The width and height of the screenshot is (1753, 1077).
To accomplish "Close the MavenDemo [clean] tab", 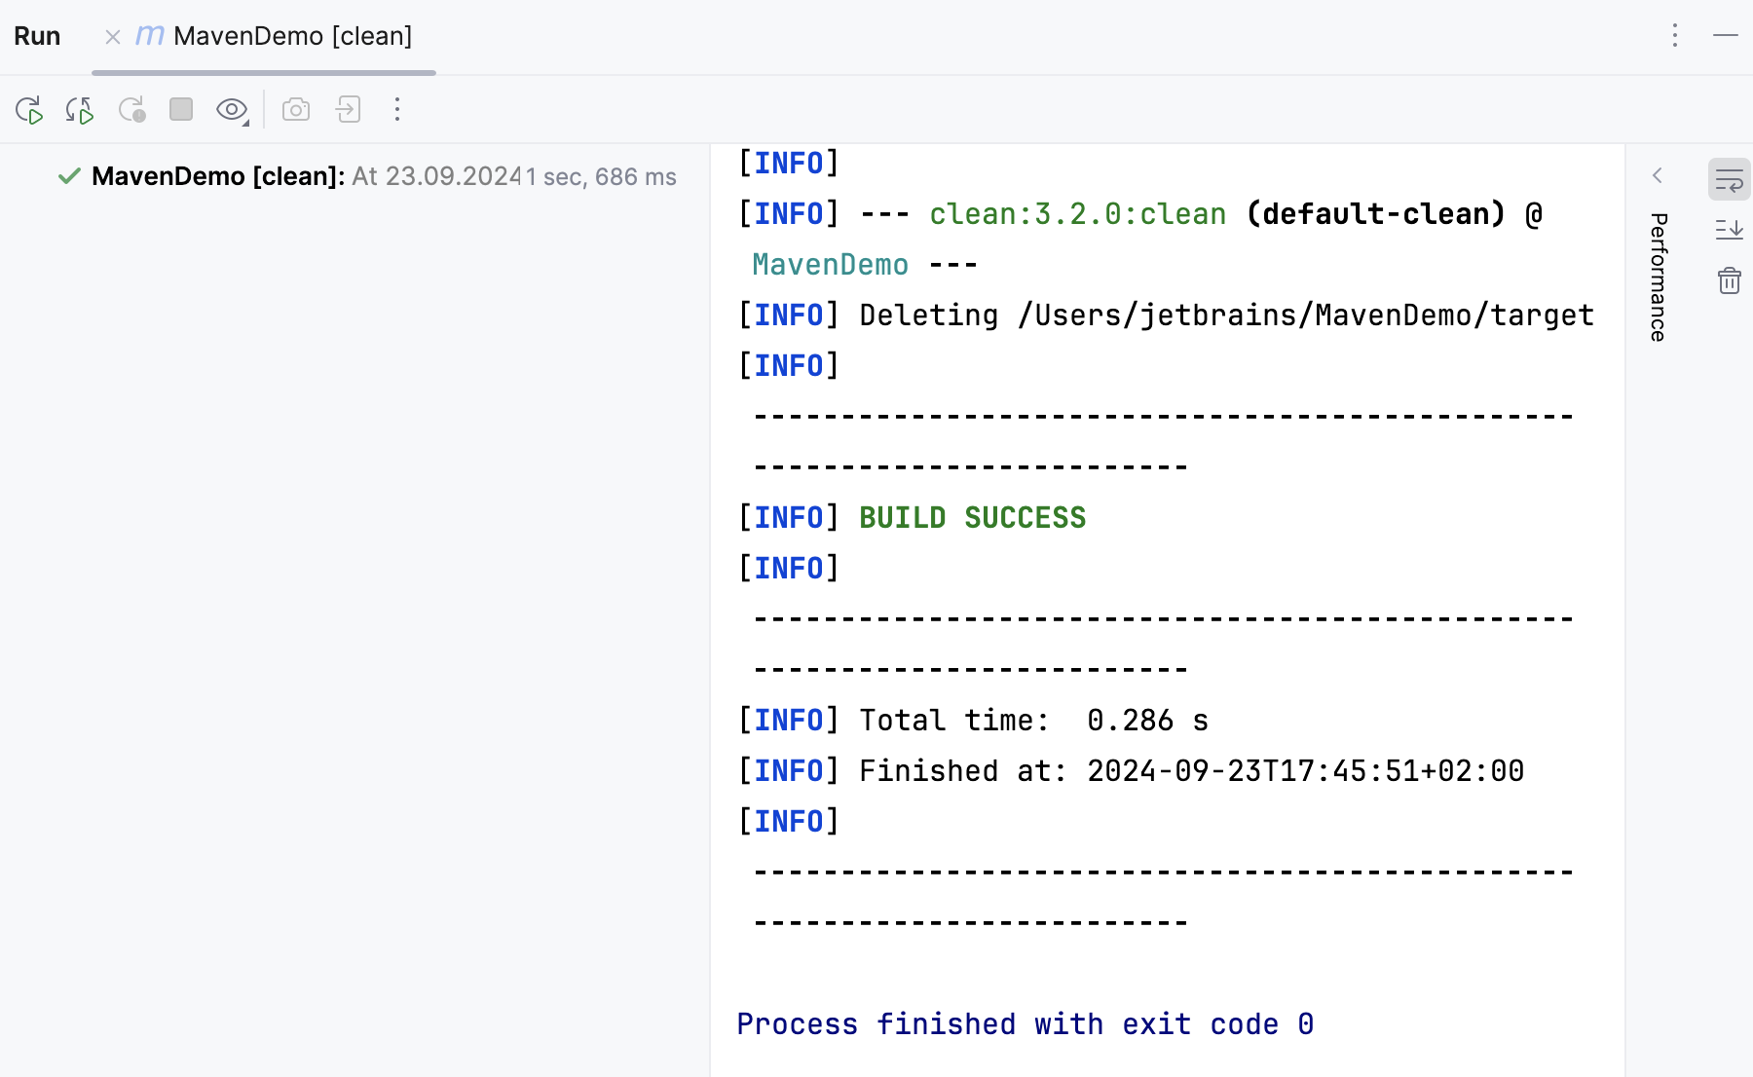I will [x=112, y=36].
